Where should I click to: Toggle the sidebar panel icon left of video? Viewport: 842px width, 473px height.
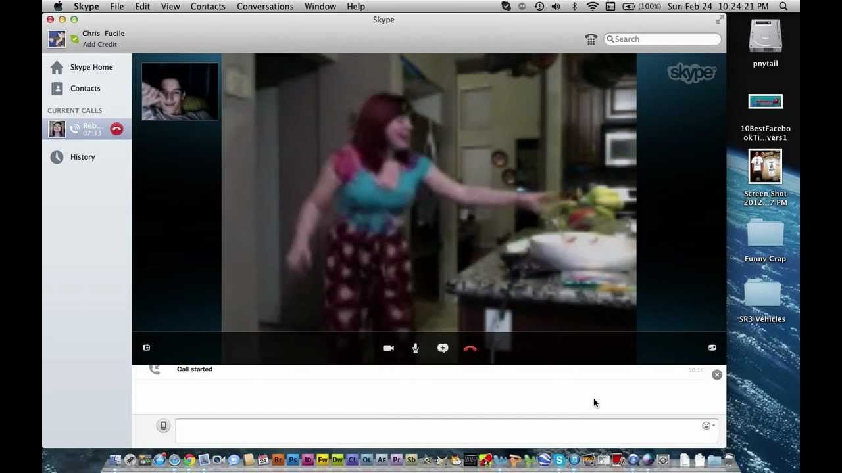coord(147,348)
